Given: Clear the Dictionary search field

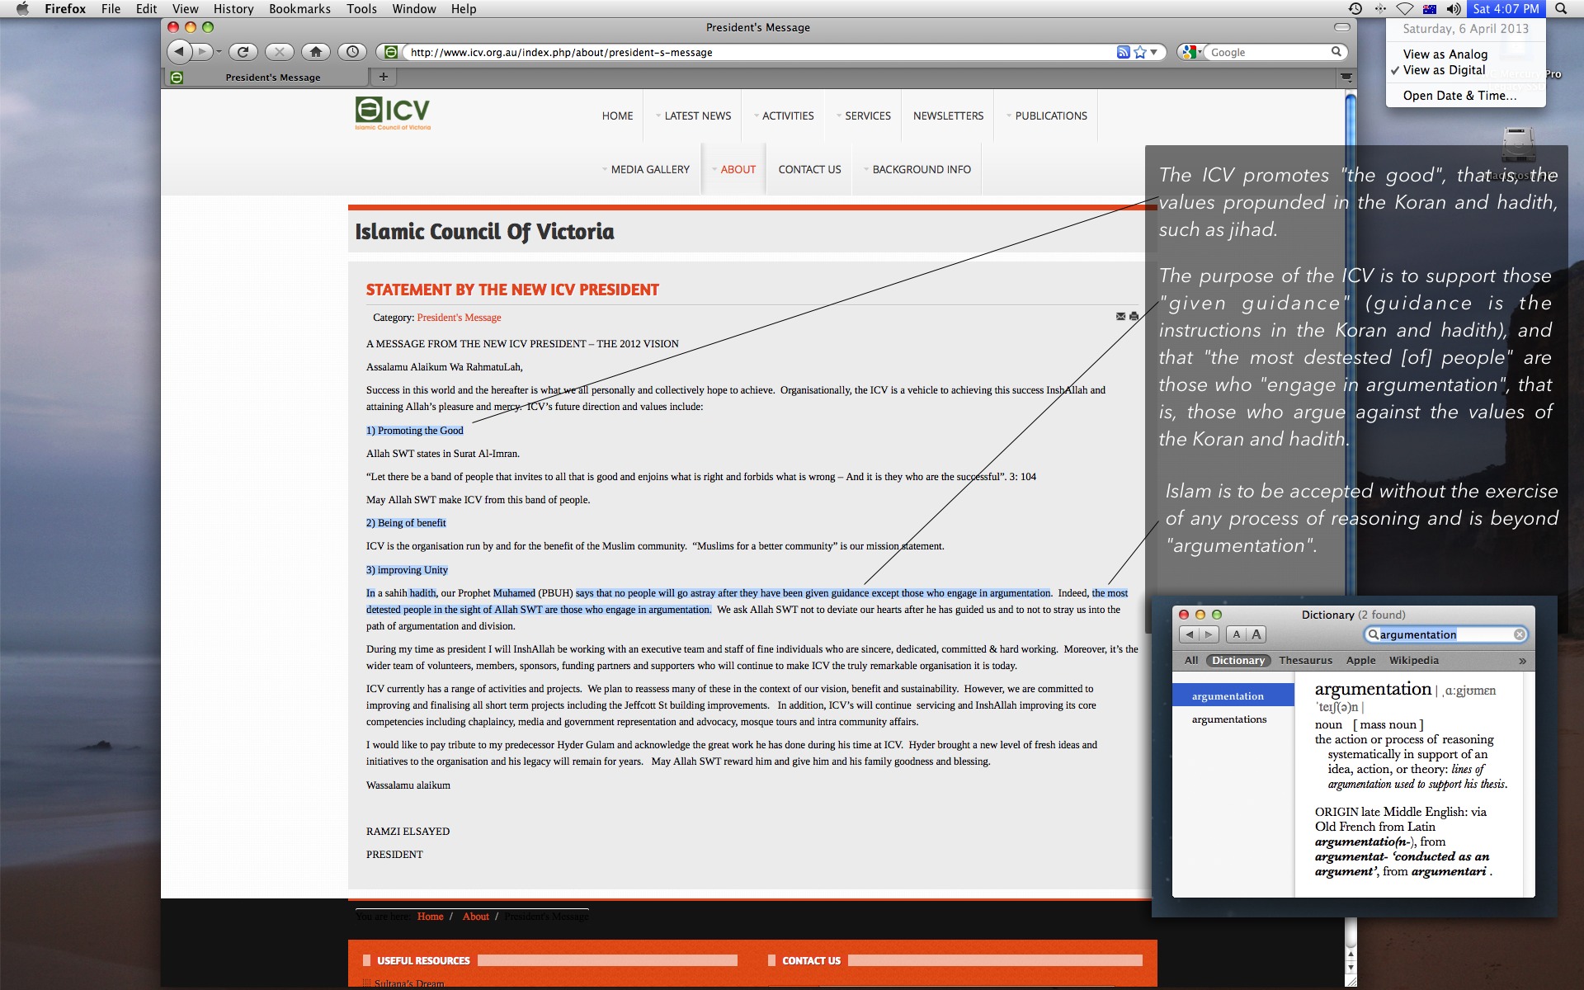Looking at the screenshot, I should click(x=1519, y=634).
